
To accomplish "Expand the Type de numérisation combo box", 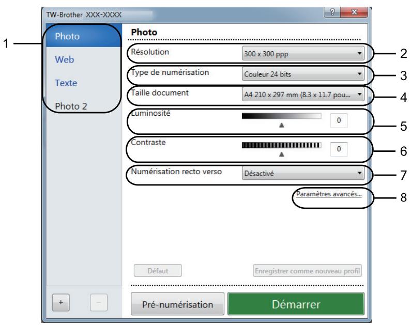I will [x=303, y=74].
